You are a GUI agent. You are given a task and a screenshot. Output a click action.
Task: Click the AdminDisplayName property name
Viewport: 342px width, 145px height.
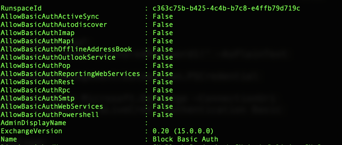pos(33,123)
